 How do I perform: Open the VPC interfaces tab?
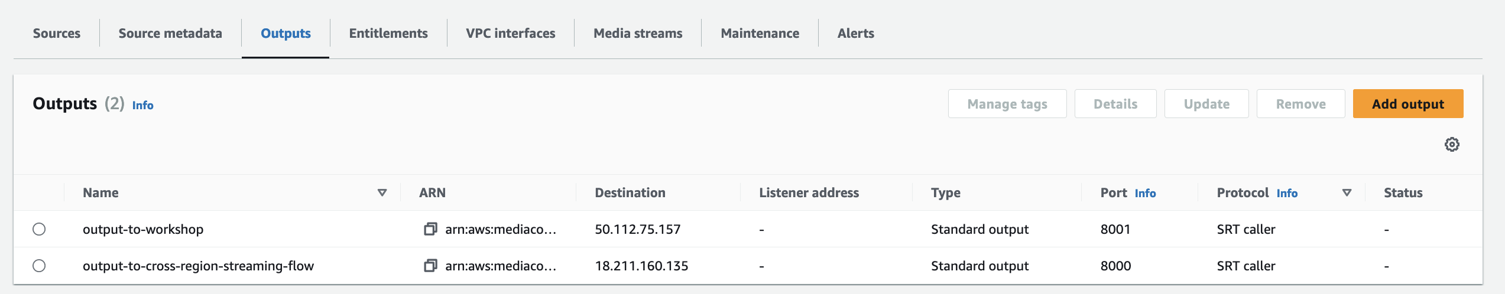click(x=511, y=34)
